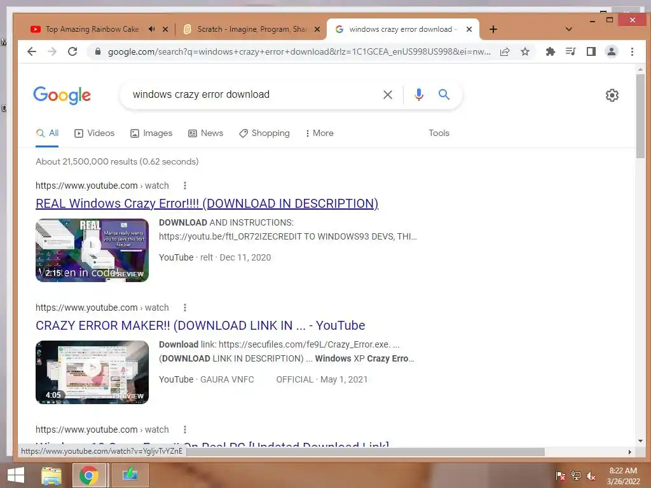This screenshot has height=488, width=651.
Task: Open options for the third YouTube result
Action: click(x=185, y=430)
